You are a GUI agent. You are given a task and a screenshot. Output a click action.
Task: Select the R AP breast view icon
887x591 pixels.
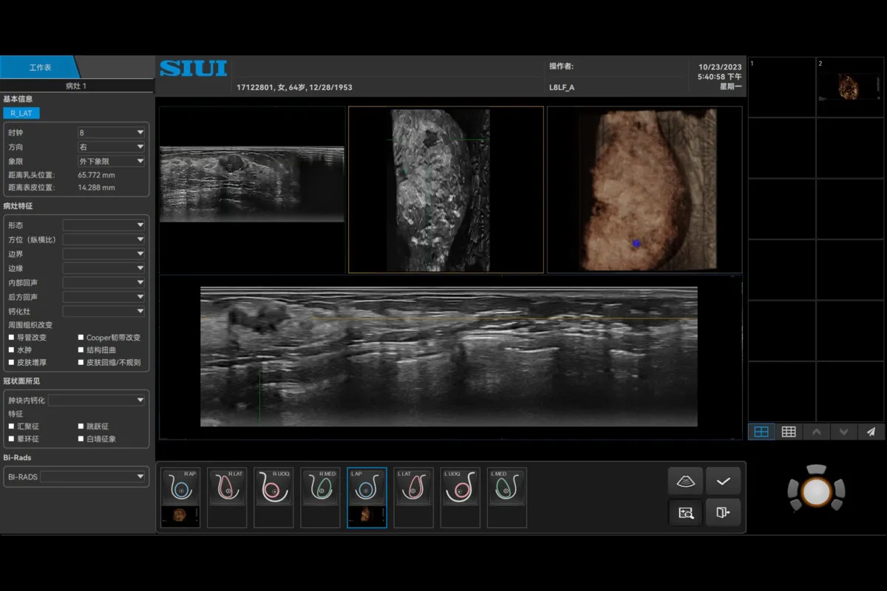pyautogui.click(x=181, y=487)
